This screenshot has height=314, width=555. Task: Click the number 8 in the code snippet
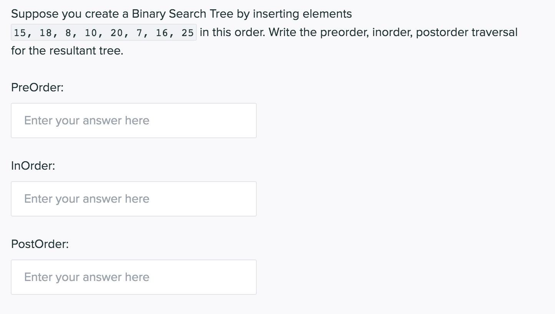pos(68,33)
